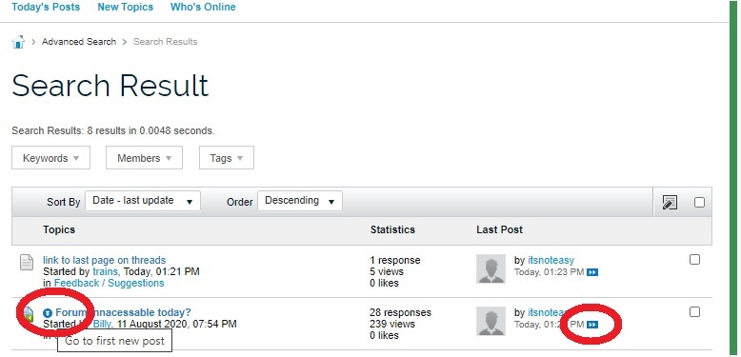Click the 'Last Post' column header

point(499,229)
